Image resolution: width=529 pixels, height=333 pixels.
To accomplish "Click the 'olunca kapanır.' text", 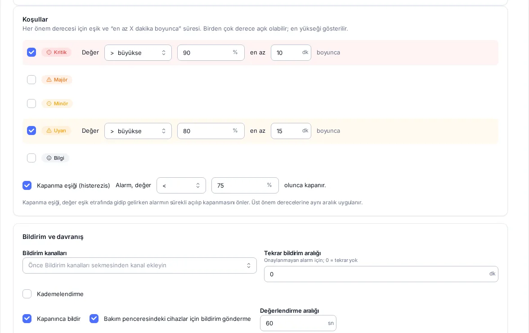I will [x=305, y=185].
